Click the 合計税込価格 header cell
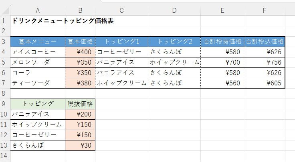Image resolution: width=295 pixels, height=162 pixels. (265, 41)
